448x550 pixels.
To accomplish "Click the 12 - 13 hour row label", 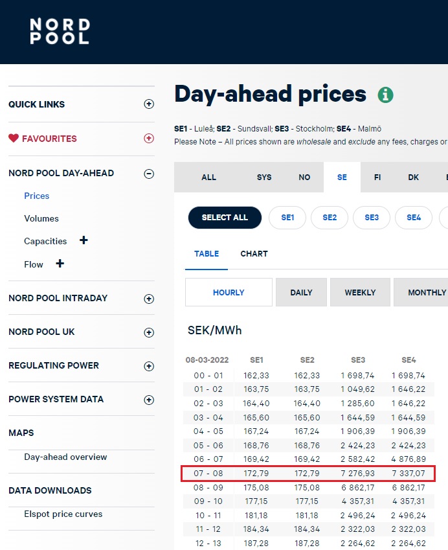I will pos(208,543).
